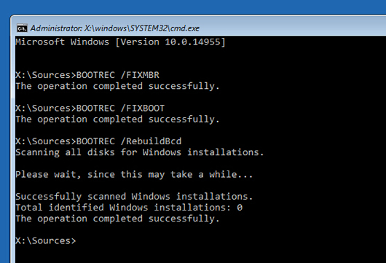Open the cmd.exe system menu icon
Viewport: 386px width, 263px height.
point(22,28)
